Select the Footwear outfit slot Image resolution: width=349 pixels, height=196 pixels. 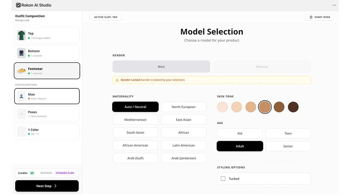(x=47, y=71)
